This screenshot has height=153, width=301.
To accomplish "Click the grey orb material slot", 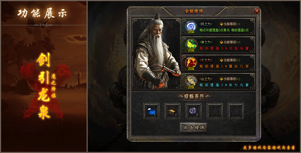I will [x=194, y=111].
